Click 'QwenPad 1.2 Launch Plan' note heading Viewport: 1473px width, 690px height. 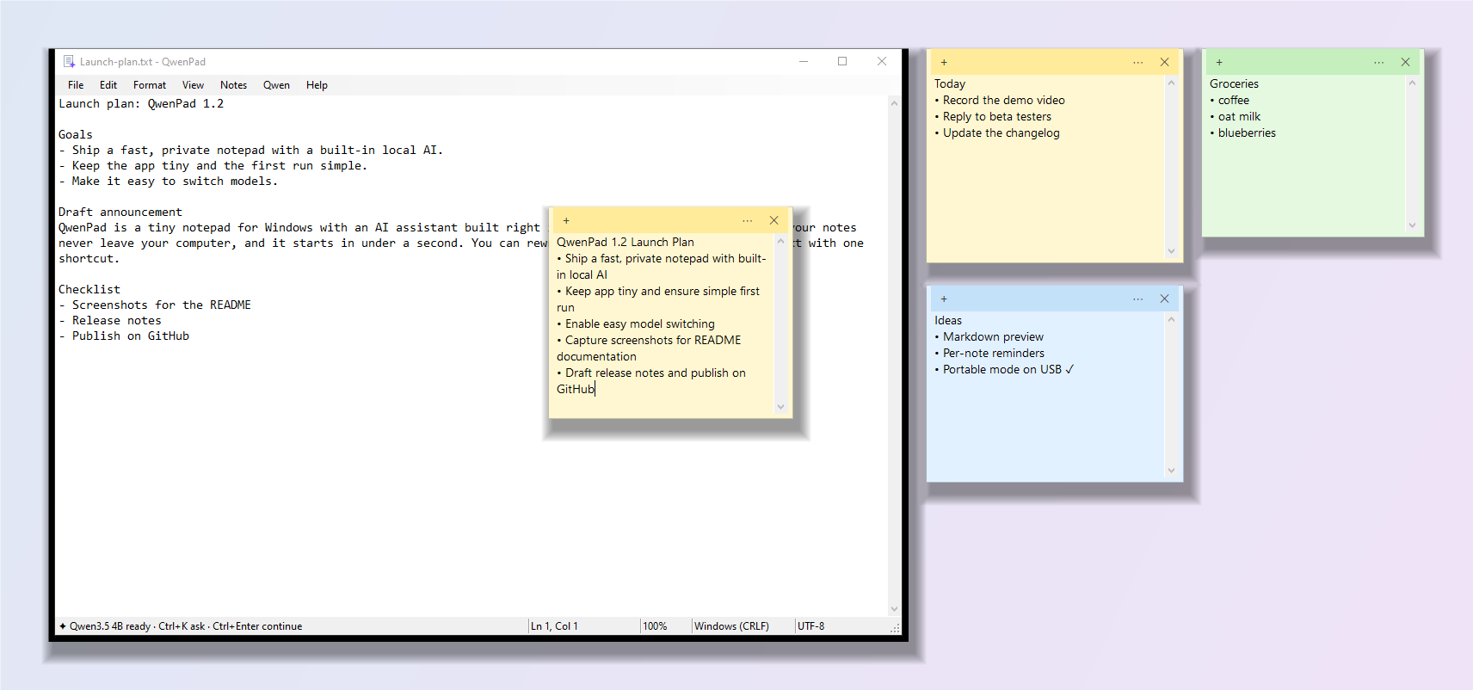point(626,243)
